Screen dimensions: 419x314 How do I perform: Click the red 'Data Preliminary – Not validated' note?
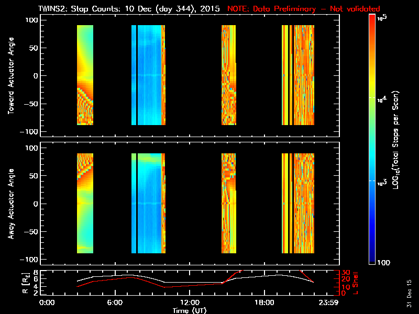point(304,9)
